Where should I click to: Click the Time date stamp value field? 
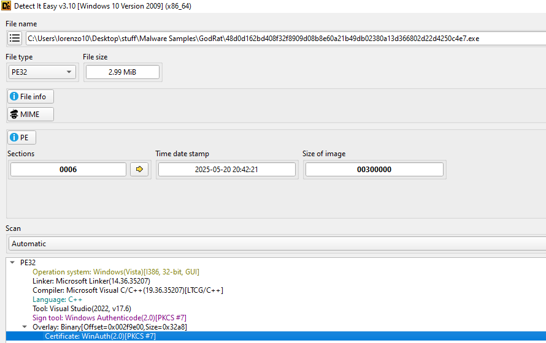pyautogui.click(x=227, y=169)
